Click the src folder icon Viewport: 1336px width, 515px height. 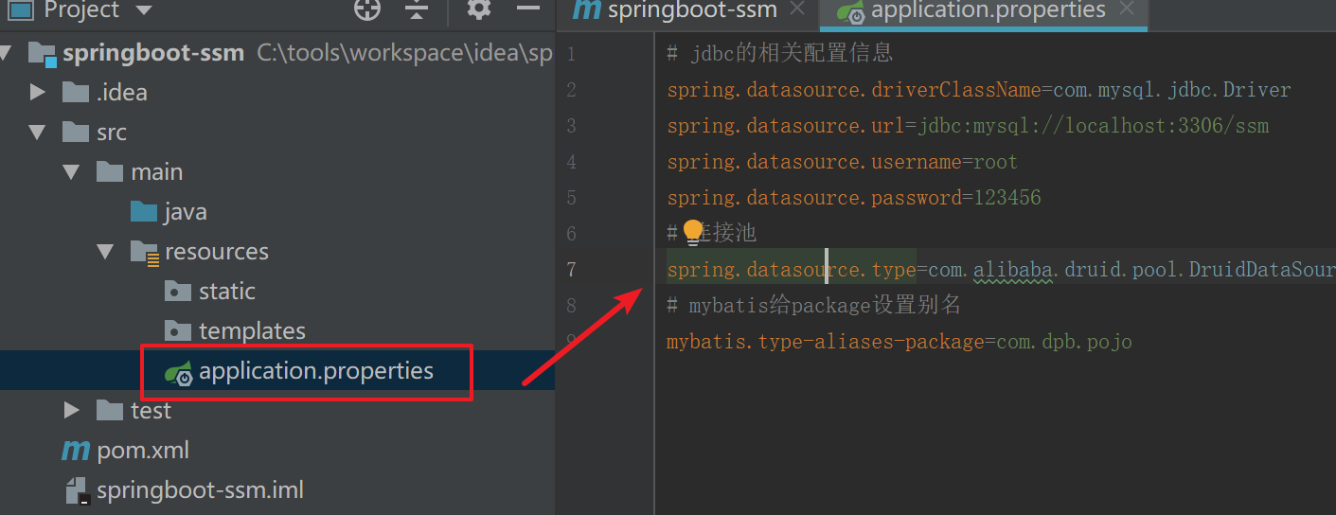point(76,132)
